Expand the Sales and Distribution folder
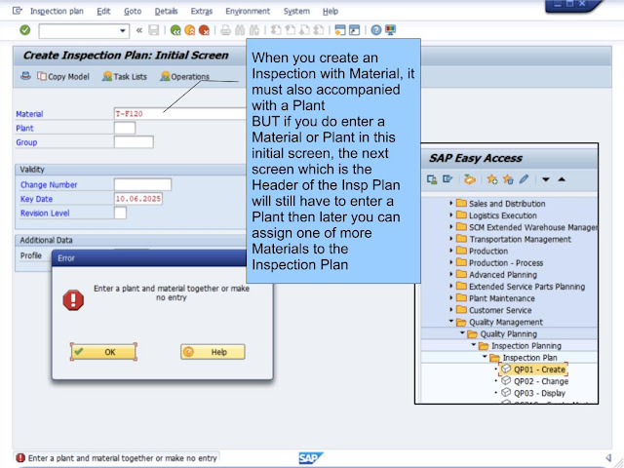This screenshot has height=468, width=624. tap(450, 204)
